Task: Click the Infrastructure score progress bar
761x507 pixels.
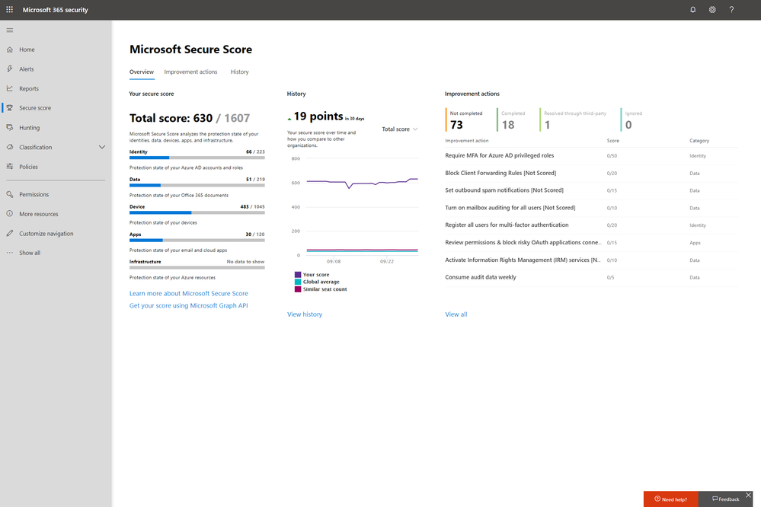Action: [197, 268]
